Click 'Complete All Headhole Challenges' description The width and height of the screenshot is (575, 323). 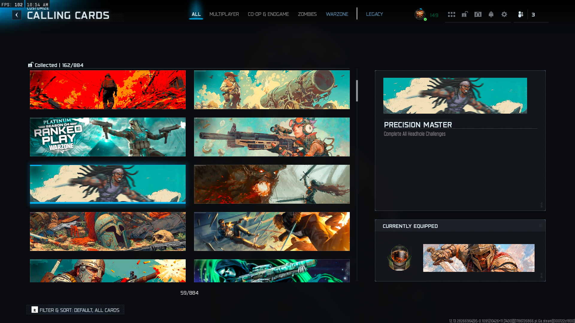coord(414,134)
